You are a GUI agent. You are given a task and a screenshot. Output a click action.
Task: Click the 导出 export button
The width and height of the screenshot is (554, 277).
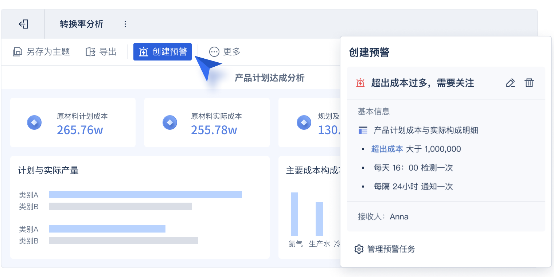[101, 52]
